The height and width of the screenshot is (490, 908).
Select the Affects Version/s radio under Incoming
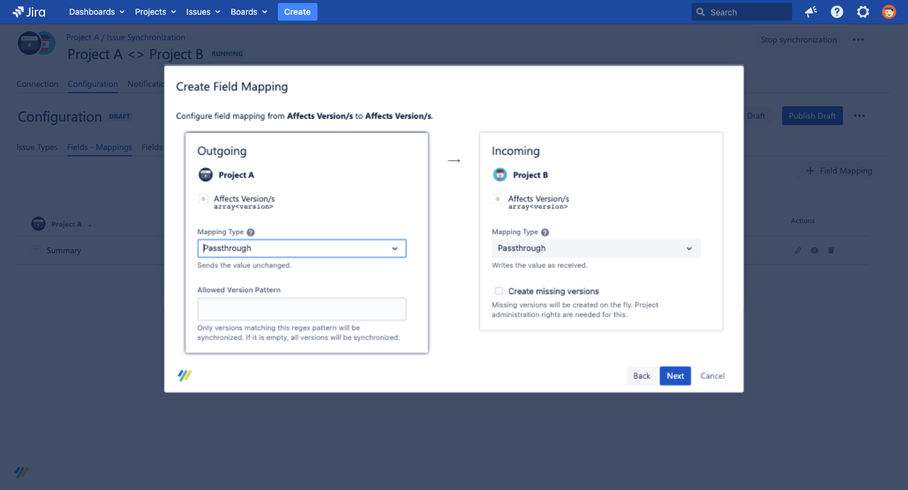[498, 199]
